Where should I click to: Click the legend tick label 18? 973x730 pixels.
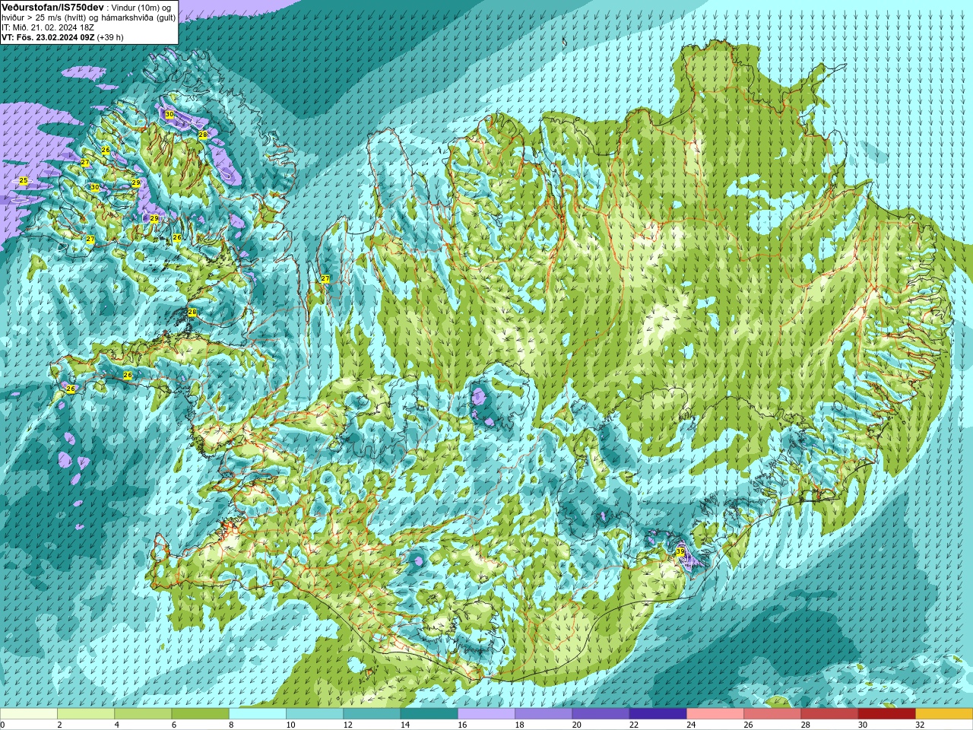pyautogui.click(x=519, y=725)
